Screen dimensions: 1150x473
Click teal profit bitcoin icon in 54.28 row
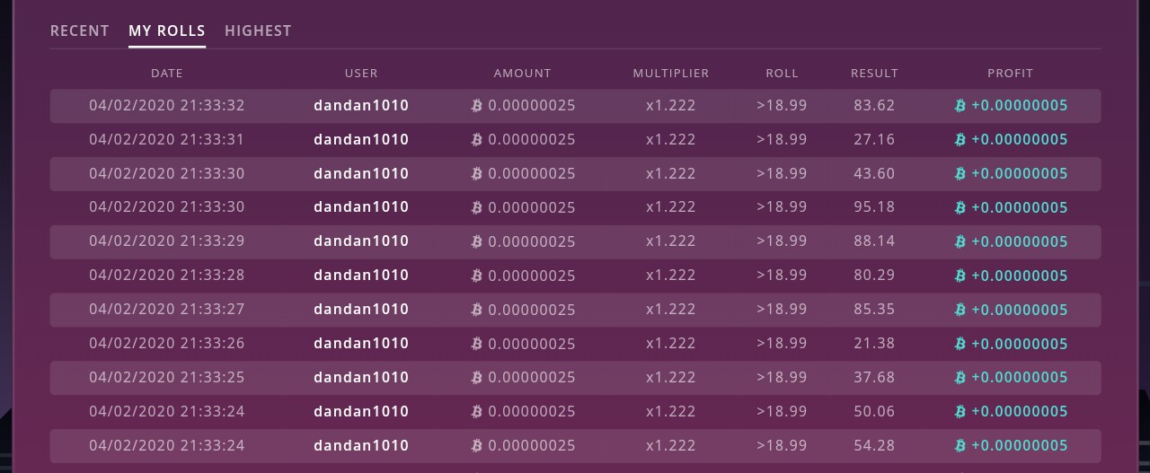click(x=960, y=446)
